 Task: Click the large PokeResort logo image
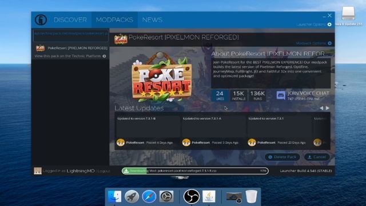coord(161,77)
